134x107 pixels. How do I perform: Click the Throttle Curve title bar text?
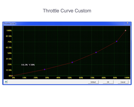9,24
